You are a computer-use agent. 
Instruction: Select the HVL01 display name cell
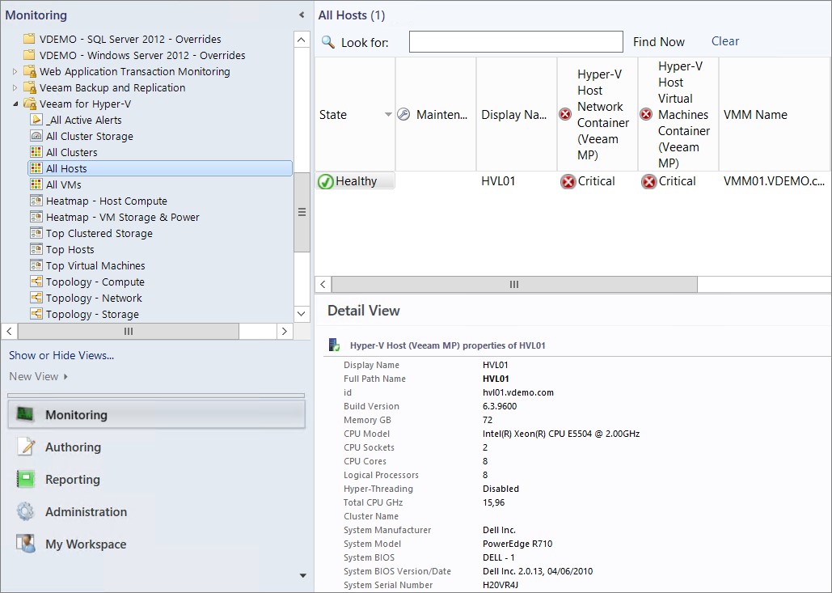[x=498, y=181]
